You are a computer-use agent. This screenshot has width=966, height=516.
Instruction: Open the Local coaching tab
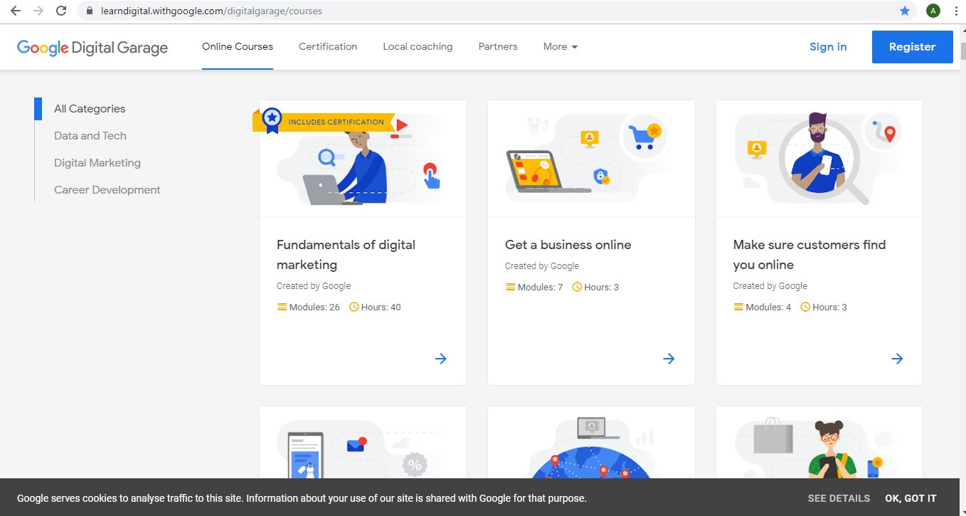pos(418,47)
